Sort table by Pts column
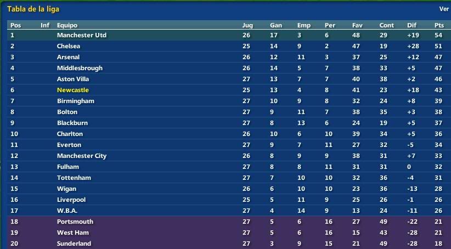The width and height of the screenshot is (451, 249). pyautogui.click(x=439, y=25)
